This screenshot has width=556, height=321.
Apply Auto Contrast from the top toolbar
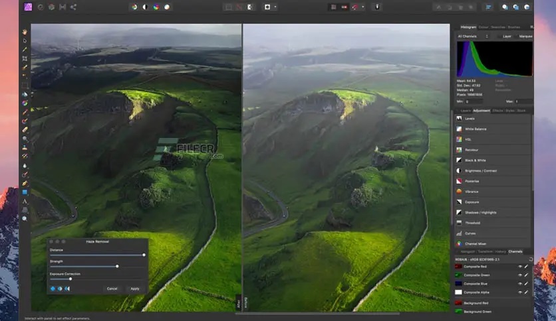coord(145,7)
